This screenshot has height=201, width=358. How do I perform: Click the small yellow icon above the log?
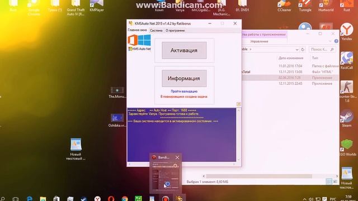tap(238, 104)
